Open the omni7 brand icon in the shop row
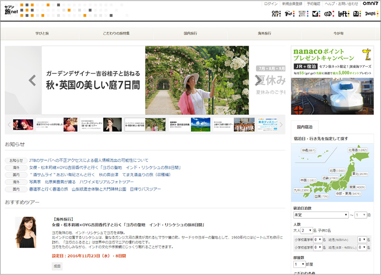 [x=276, y=14]
